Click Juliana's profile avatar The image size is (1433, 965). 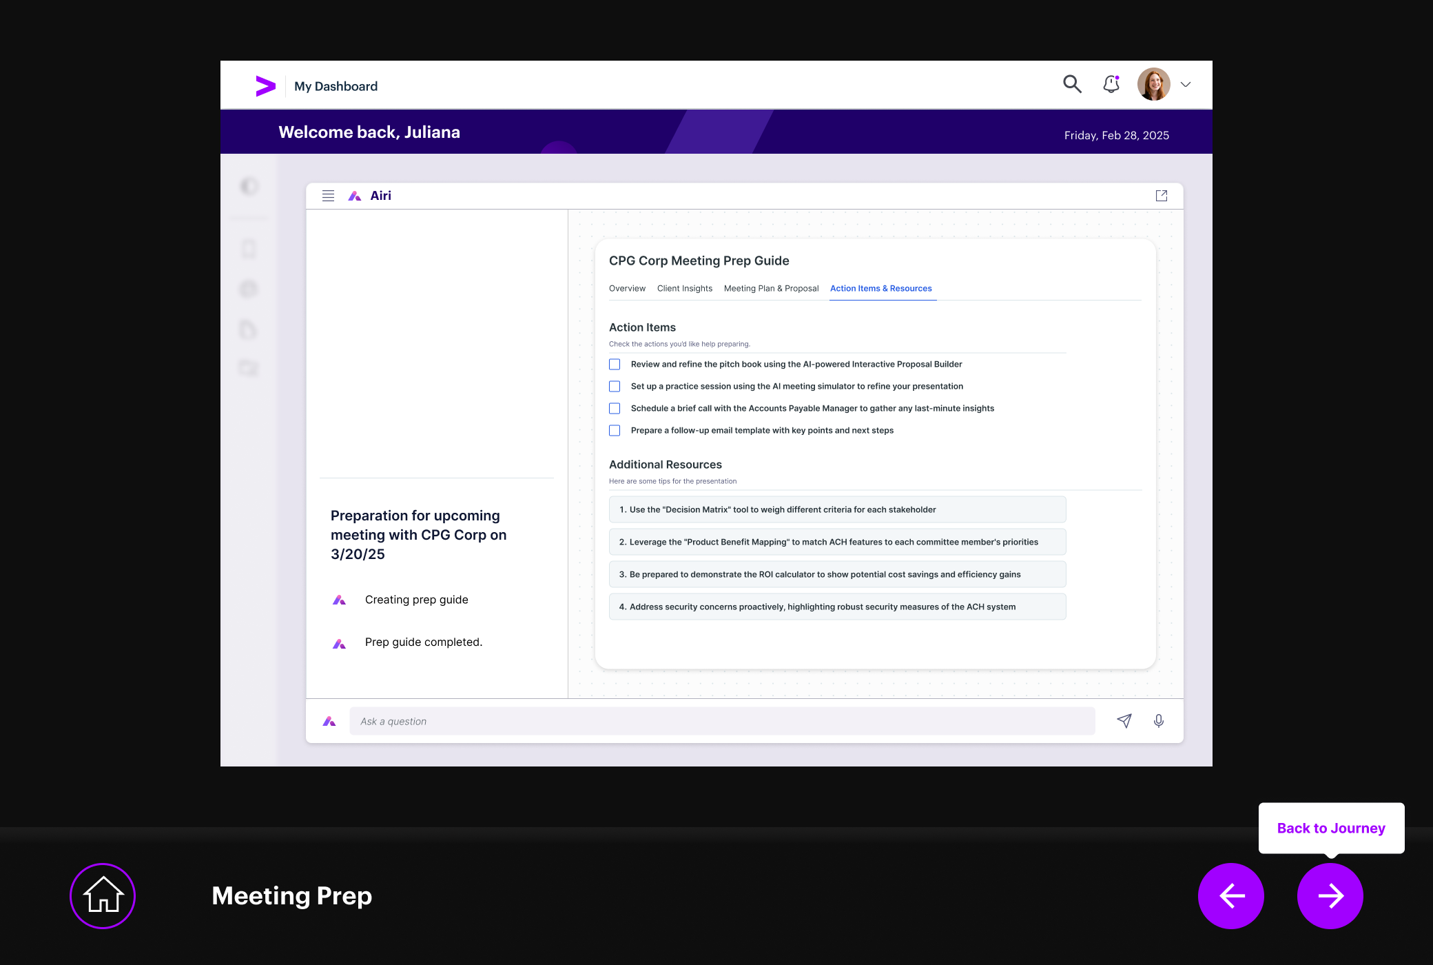pyautogui.click(x=1154, y=85)
